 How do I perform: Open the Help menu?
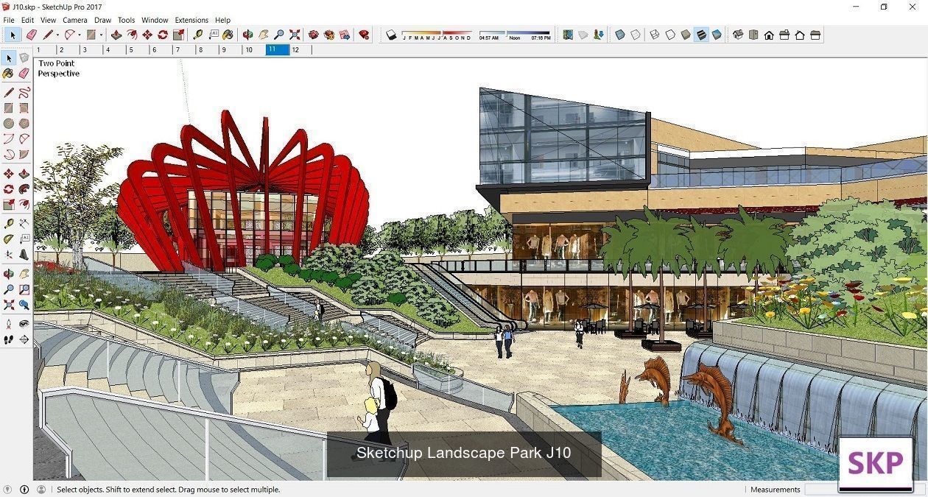(222, 20)
